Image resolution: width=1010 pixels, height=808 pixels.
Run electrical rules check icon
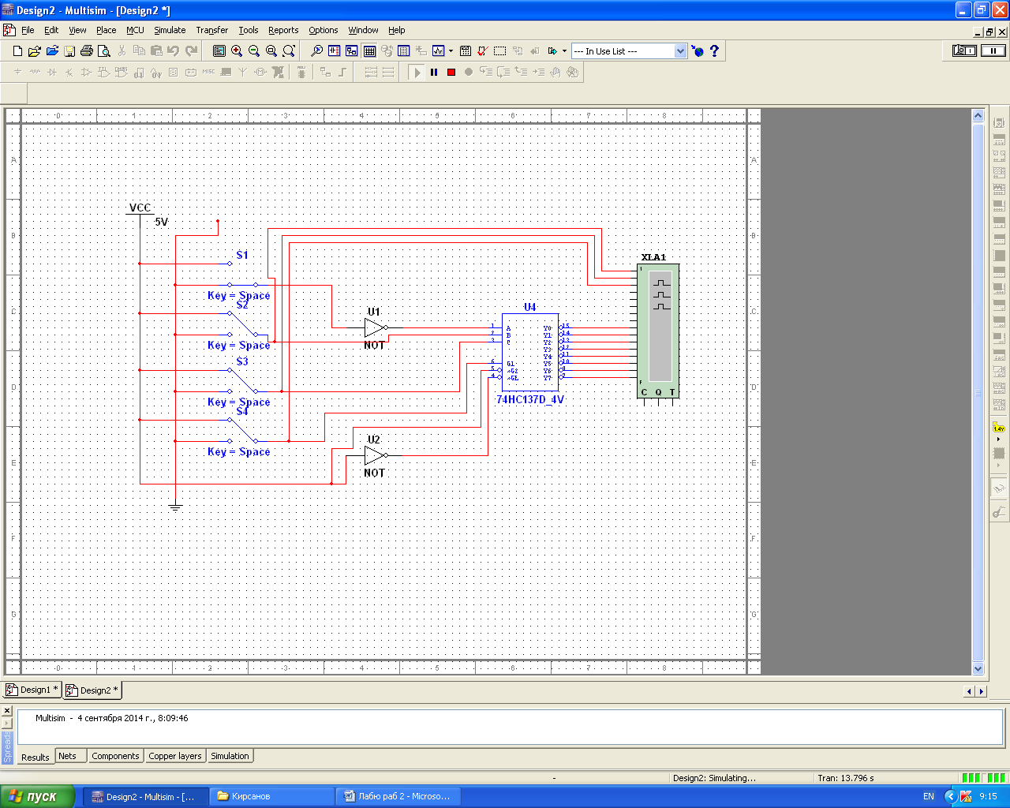tap(482, 51)
